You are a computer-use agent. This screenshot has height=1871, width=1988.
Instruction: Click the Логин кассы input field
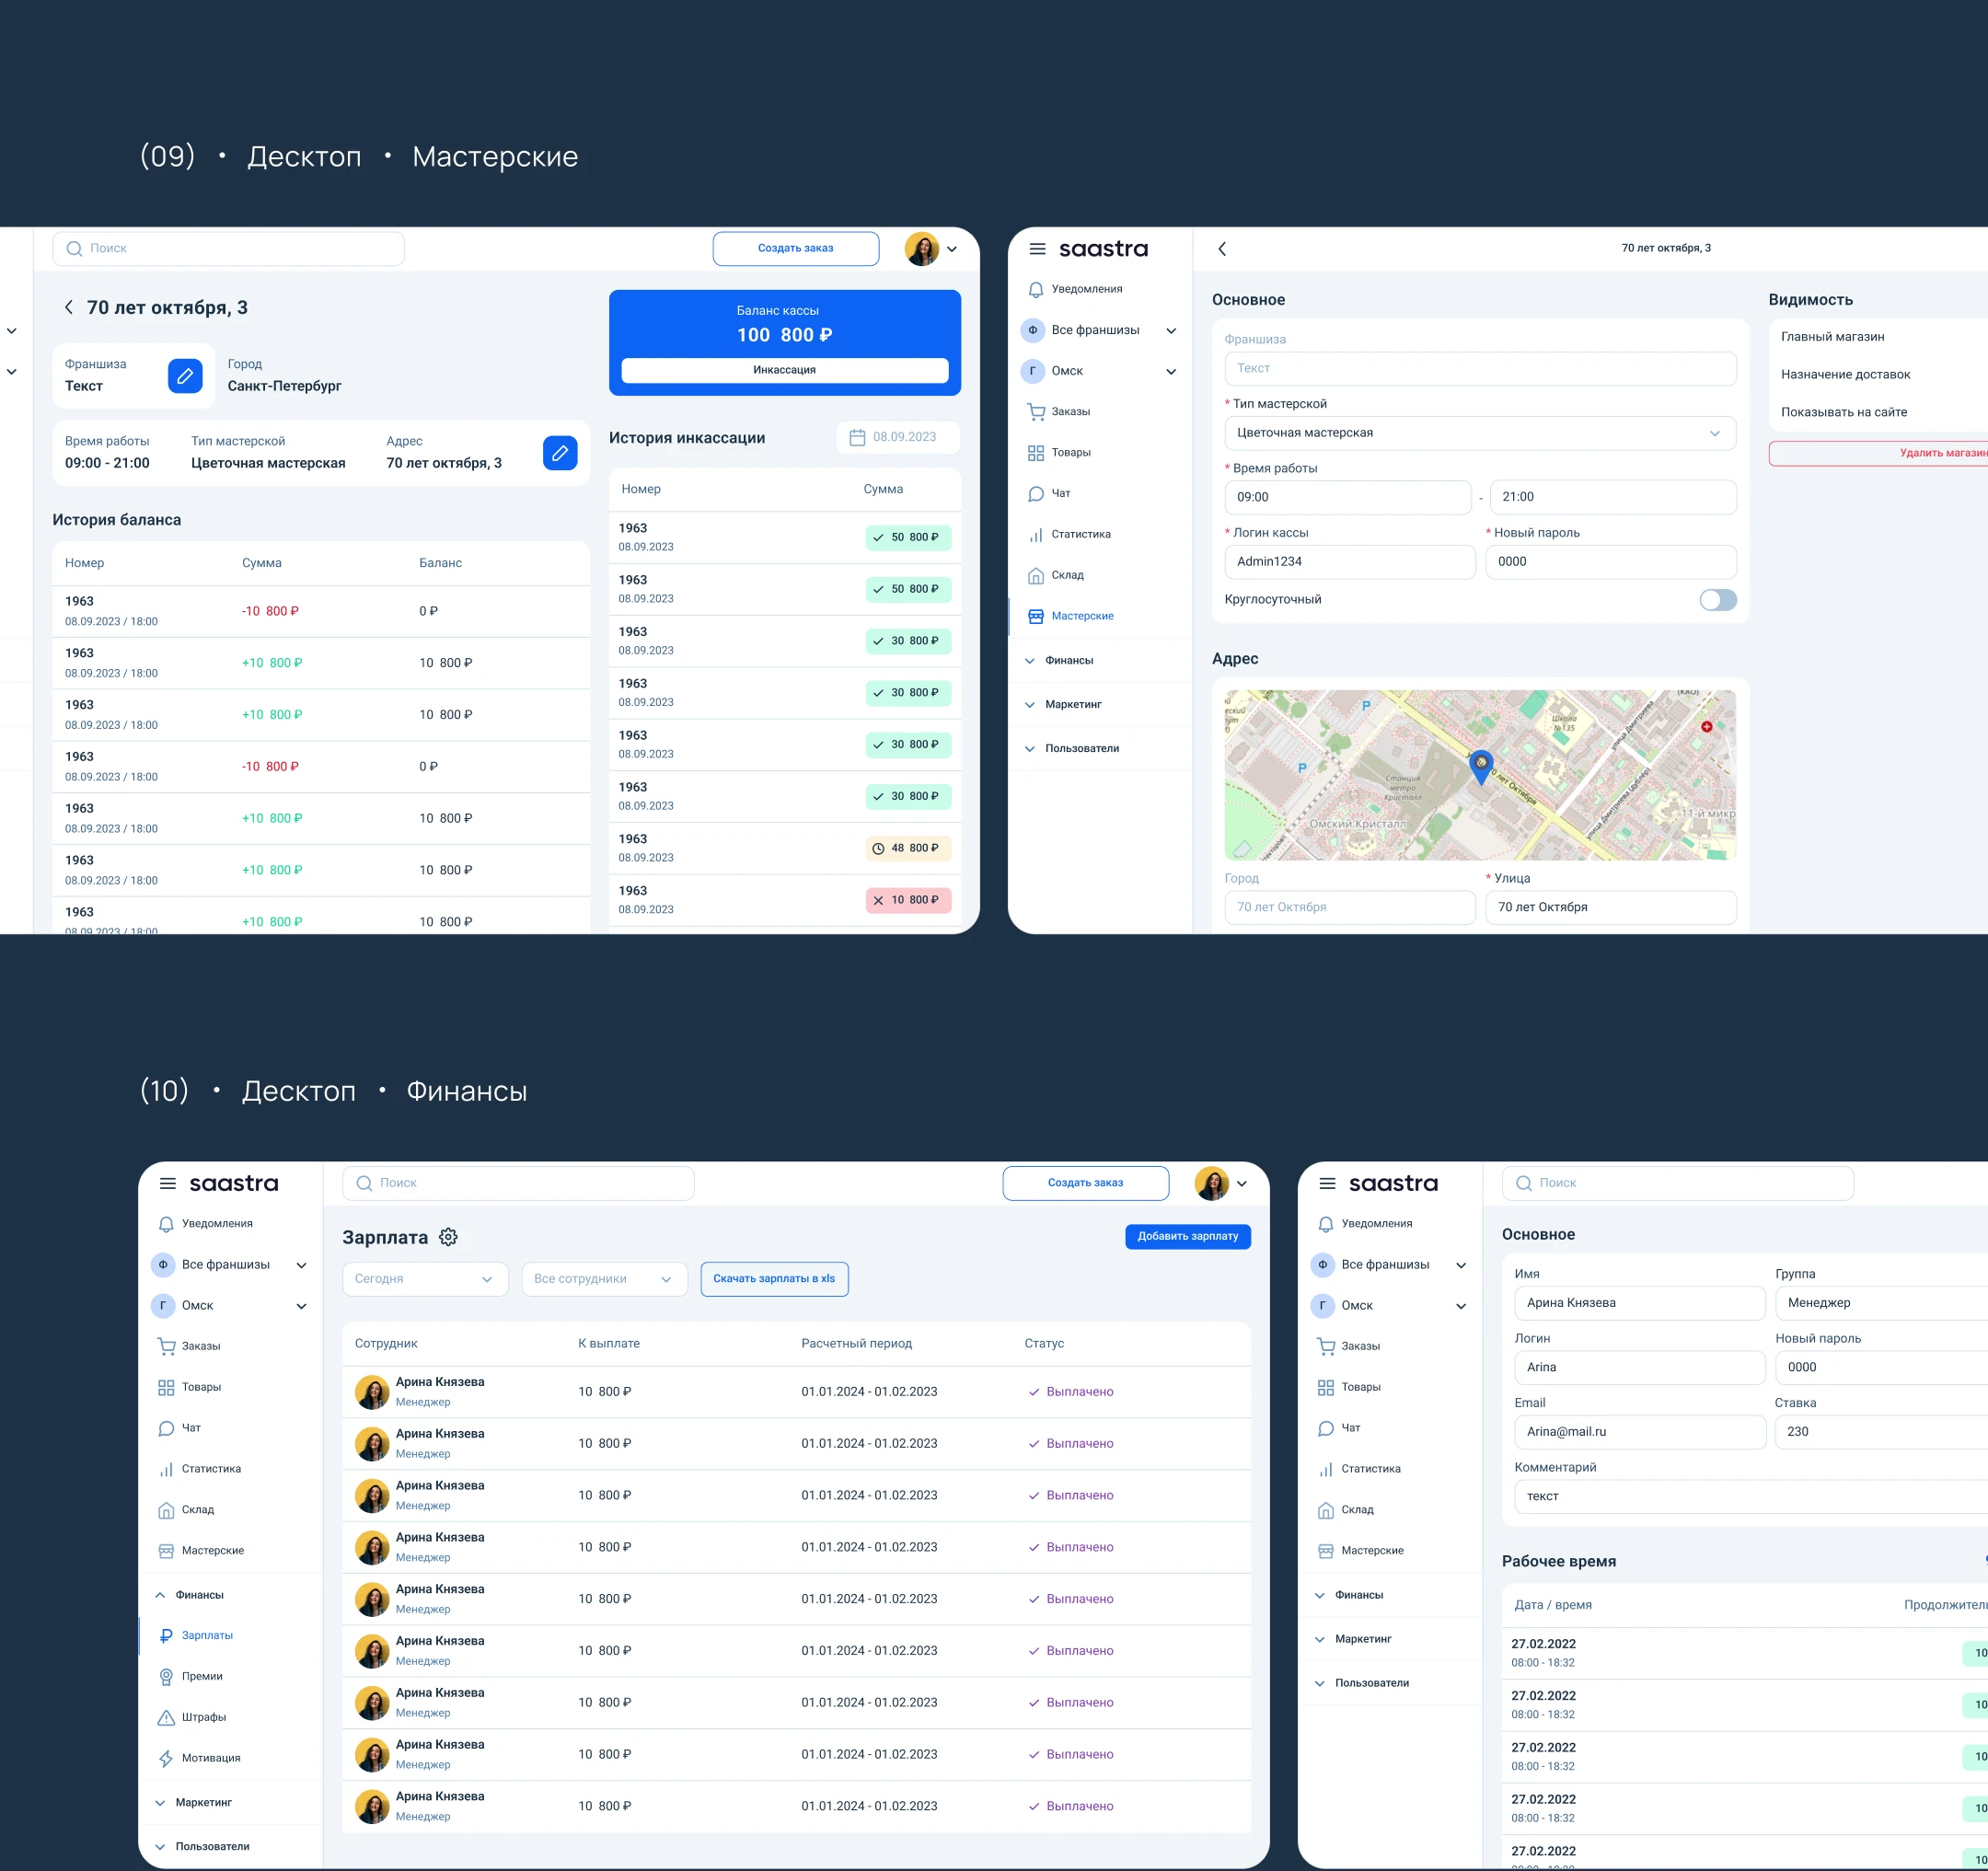pos(1348,562)
